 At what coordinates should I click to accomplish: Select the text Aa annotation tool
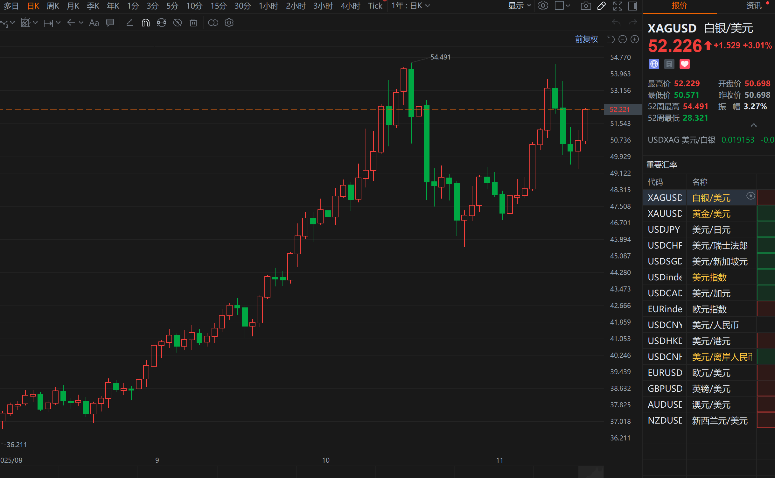(x=94, y=23)
